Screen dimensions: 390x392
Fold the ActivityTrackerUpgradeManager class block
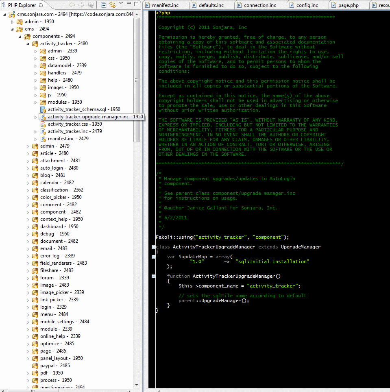[x=153, y=247]
